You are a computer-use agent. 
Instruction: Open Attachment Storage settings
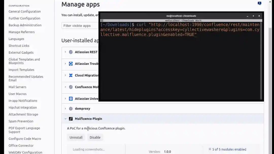point(23,114)
